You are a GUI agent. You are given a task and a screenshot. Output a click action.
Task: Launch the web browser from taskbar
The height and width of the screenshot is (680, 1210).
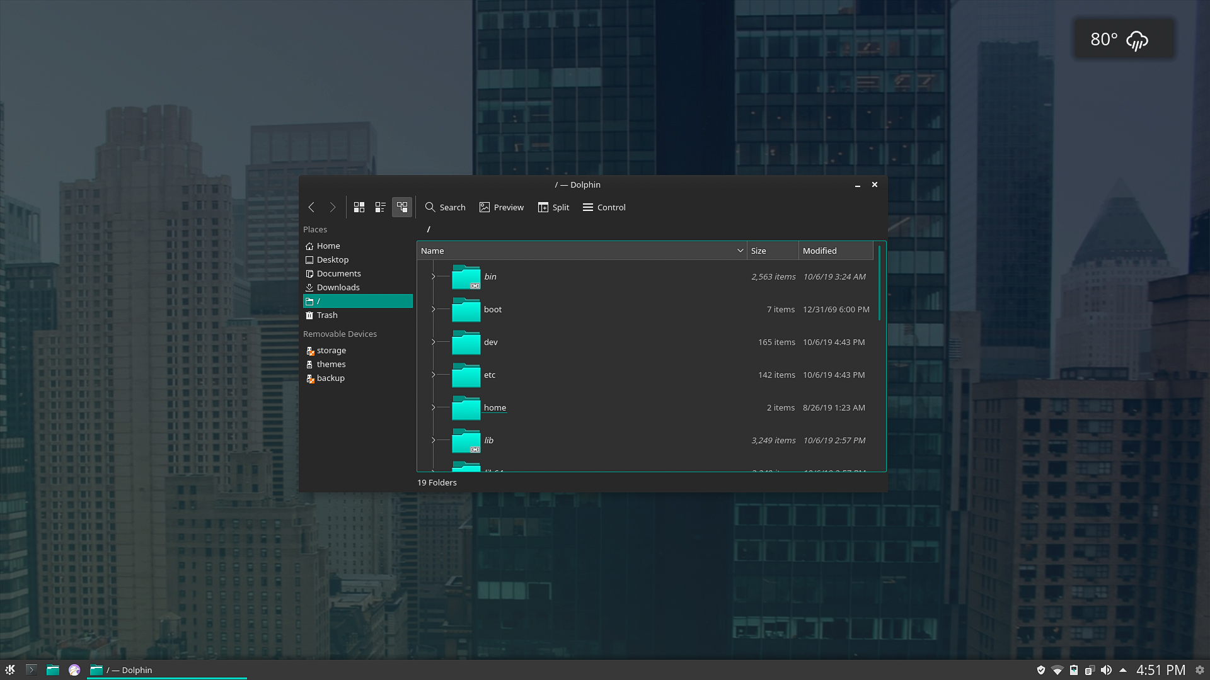point(74,670)
